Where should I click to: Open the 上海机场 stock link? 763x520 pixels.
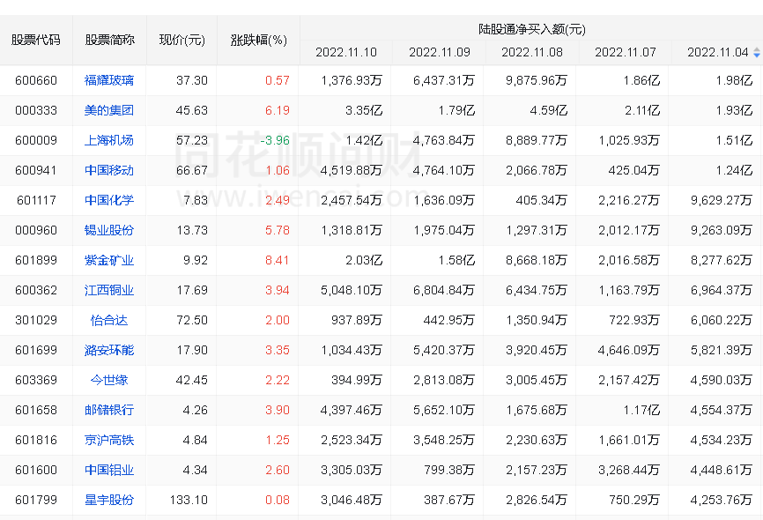click(x=109, y=140)
